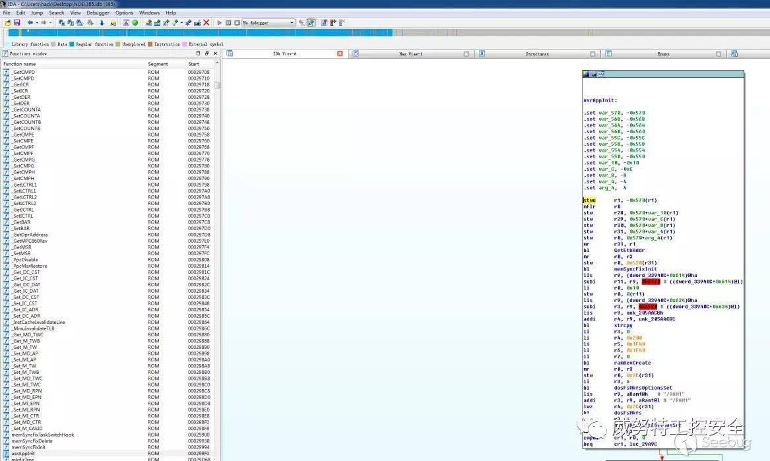Float the Functions window panel
Image resolution: width=770 pixels, height=461 pixels.
[207, 53]
